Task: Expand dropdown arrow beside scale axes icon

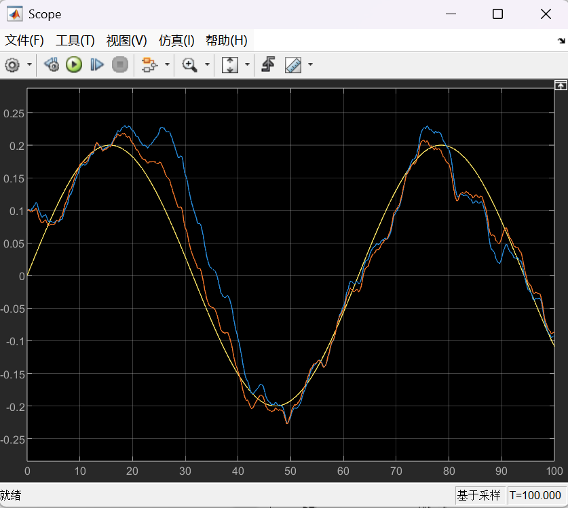Action: click(x=247, y=65)
